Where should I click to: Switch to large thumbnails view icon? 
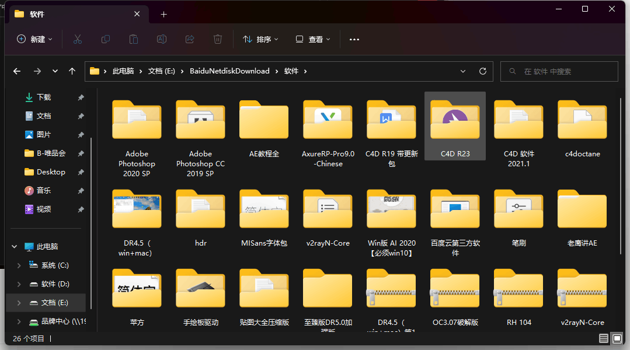coord(617,338)
